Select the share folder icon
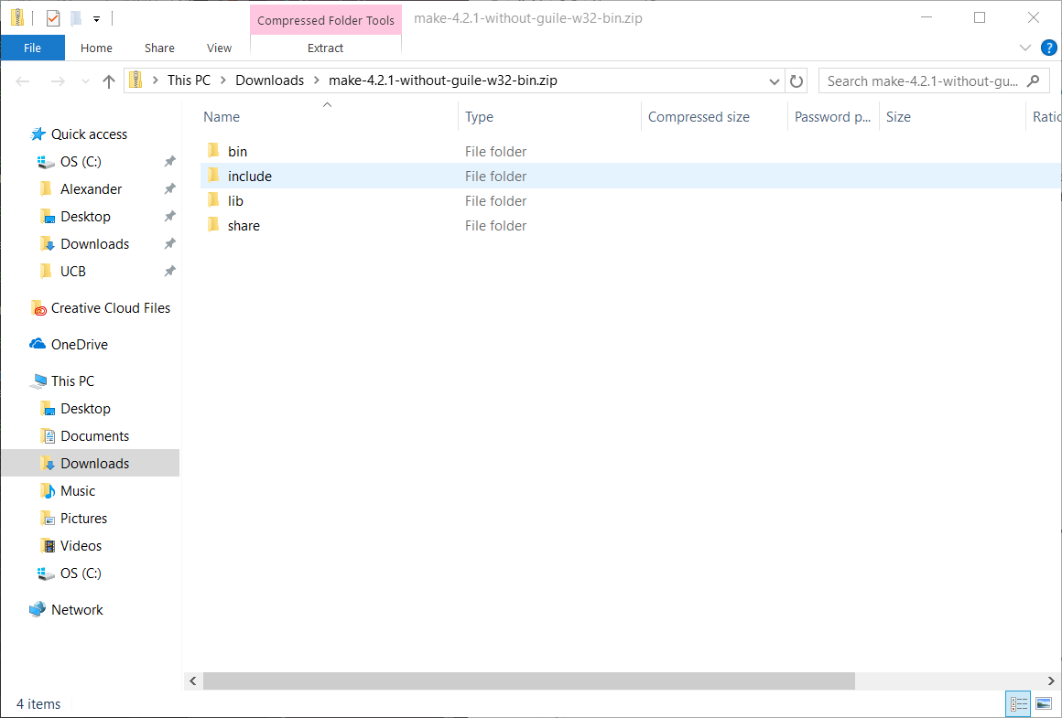Viewport: 1062px width, 718px height. 213,226
